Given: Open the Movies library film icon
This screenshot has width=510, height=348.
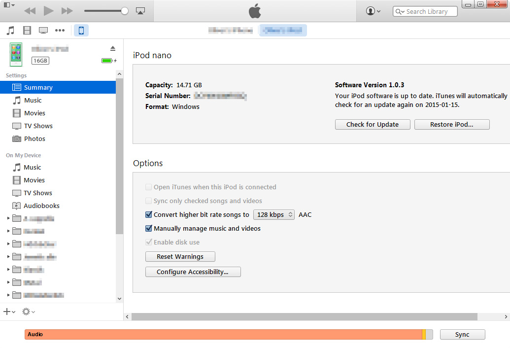Looking at the screenshot, I should (x=27, y=31).
